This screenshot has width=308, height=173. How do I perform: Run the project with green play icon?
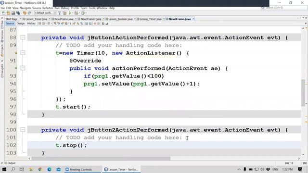(x=70, y=13)
